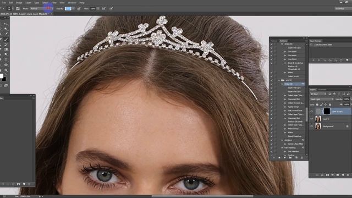Create a new group in Layers panel

[338, 175]
